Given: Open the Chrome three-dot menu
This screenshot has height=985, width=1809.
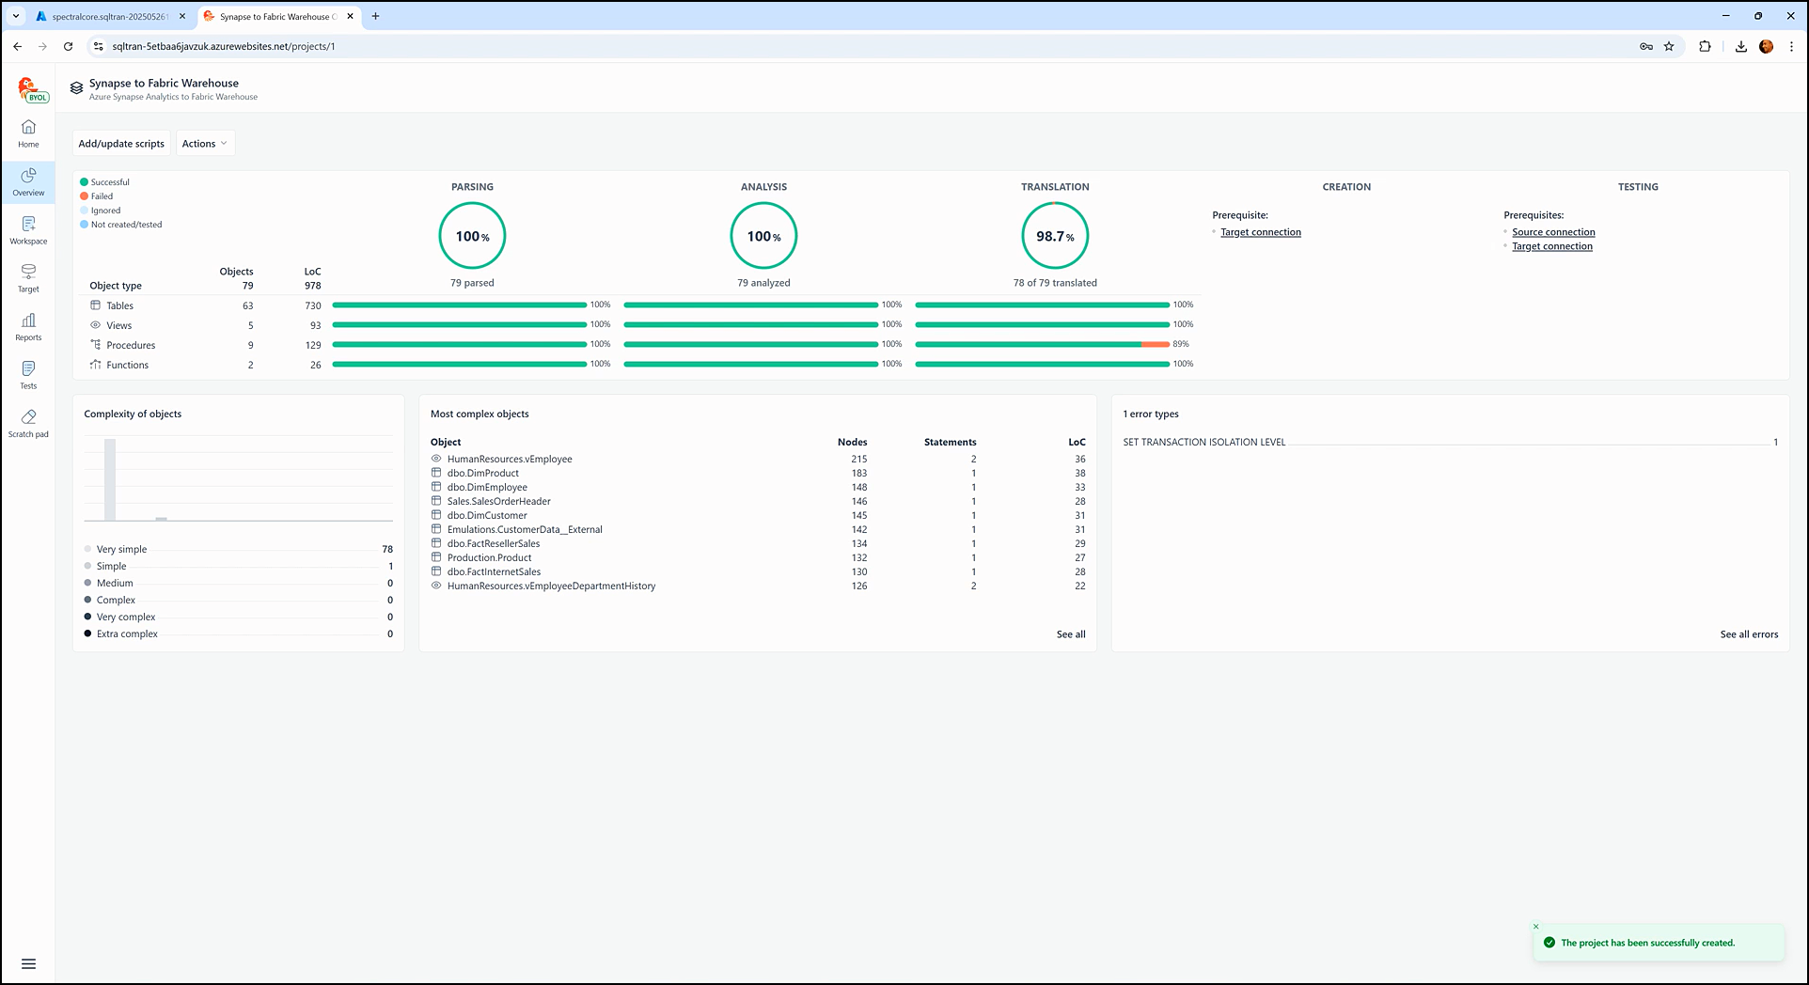Looking at the screenshot, I should pyautogui.click(x=1791, y=46).
